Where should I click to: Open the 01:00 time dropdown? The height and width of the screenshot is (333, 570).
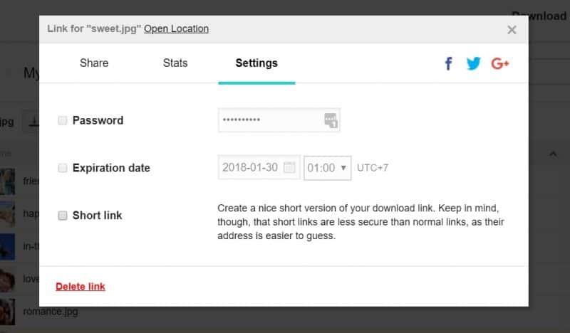coord(327,168)
